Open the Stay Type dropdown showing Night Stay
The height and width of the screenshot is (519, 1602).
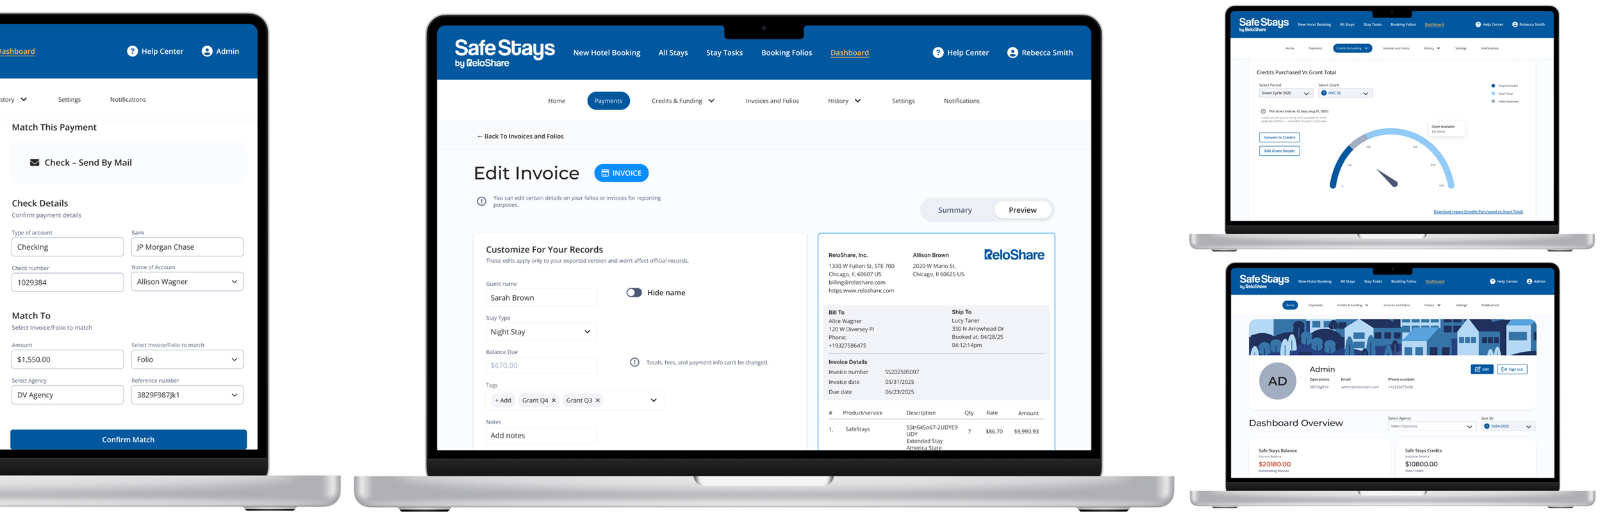pos(541,332)
